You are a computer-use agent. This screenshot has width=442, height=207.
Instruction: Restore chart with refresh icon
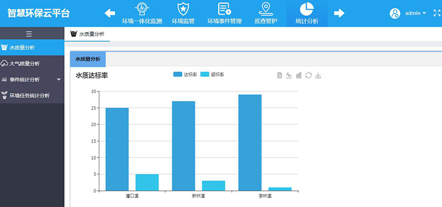coord(308,75)
